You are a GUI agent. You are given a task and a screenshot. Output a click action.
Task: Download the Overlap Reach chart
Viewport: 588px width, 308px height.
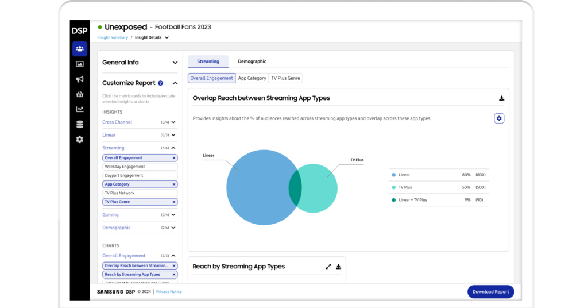click(x=501, y=98)
